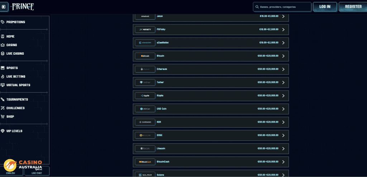Viewport: 367px width, 177px height.
Task: Click the Virtual Sports monitor icon
Action: pos(3,85)
